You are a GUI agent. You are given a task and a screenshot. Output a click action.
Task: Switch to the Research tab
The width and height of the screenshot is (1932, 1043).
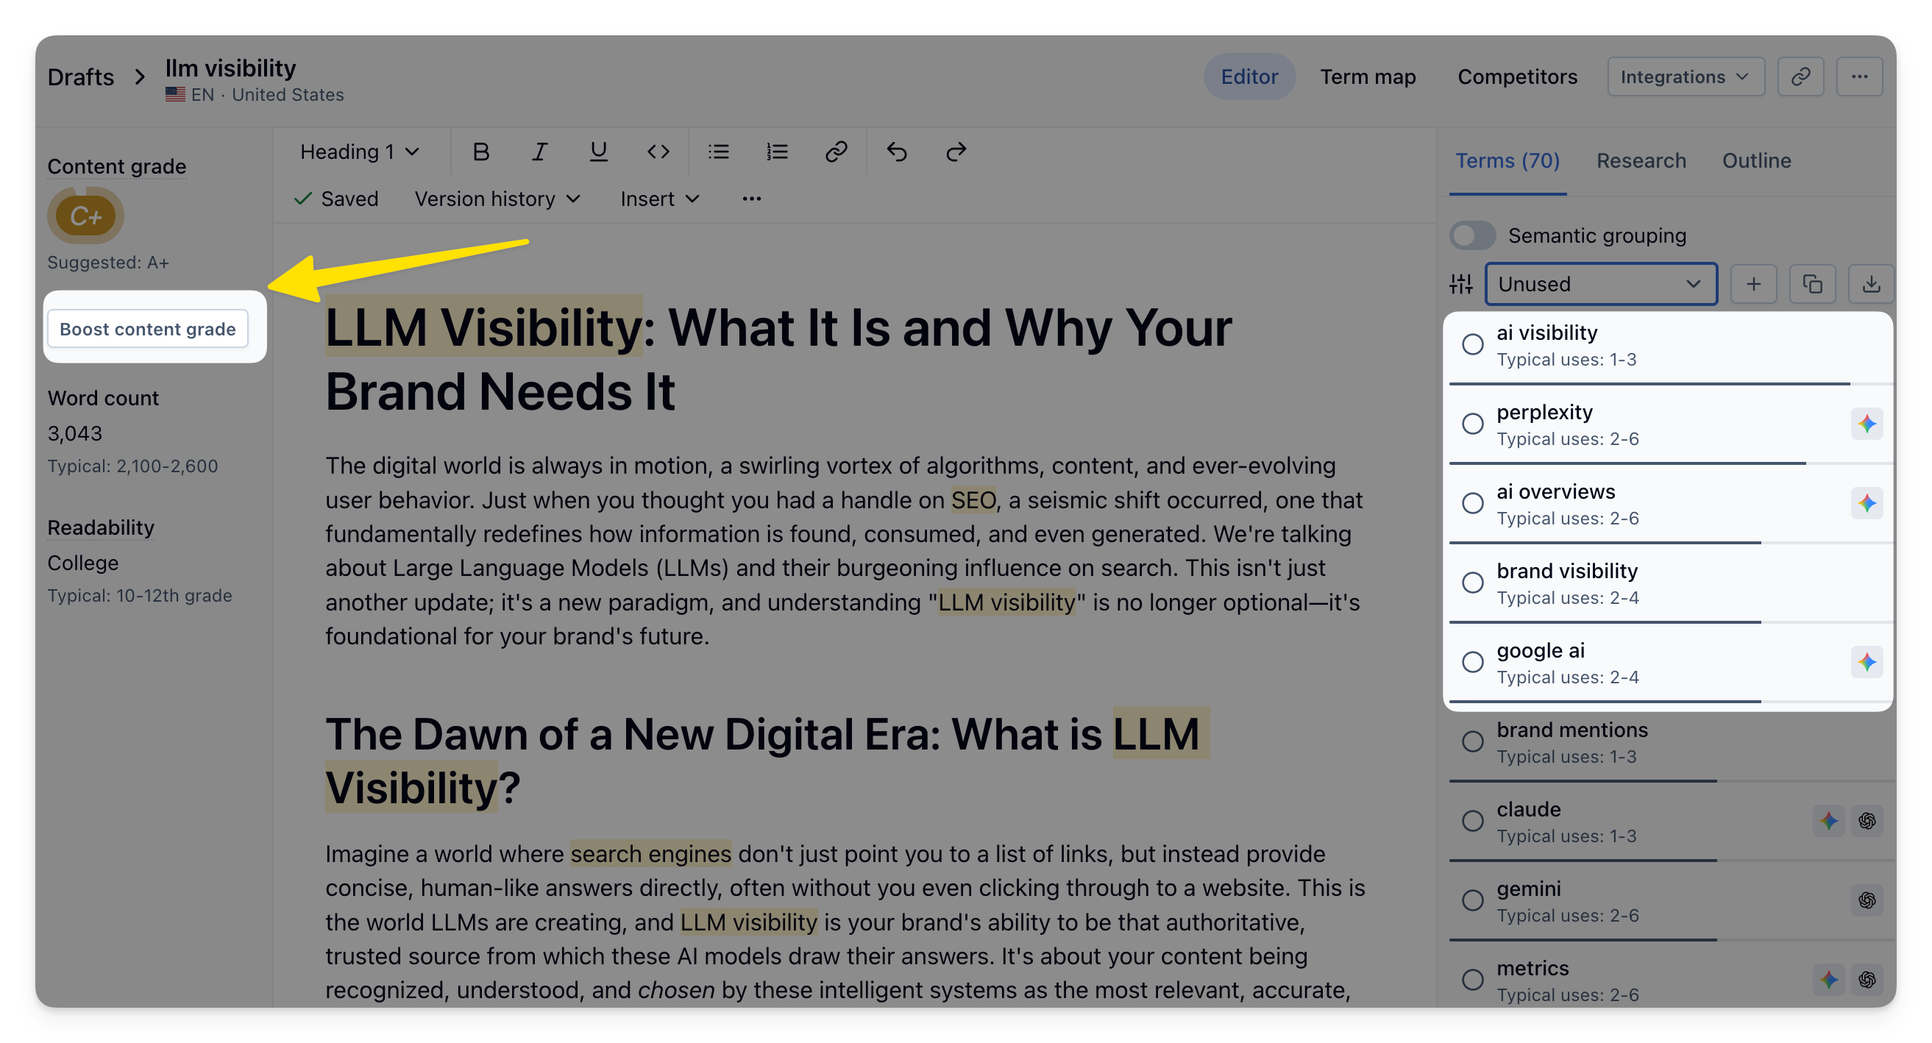click(1640, 160)
